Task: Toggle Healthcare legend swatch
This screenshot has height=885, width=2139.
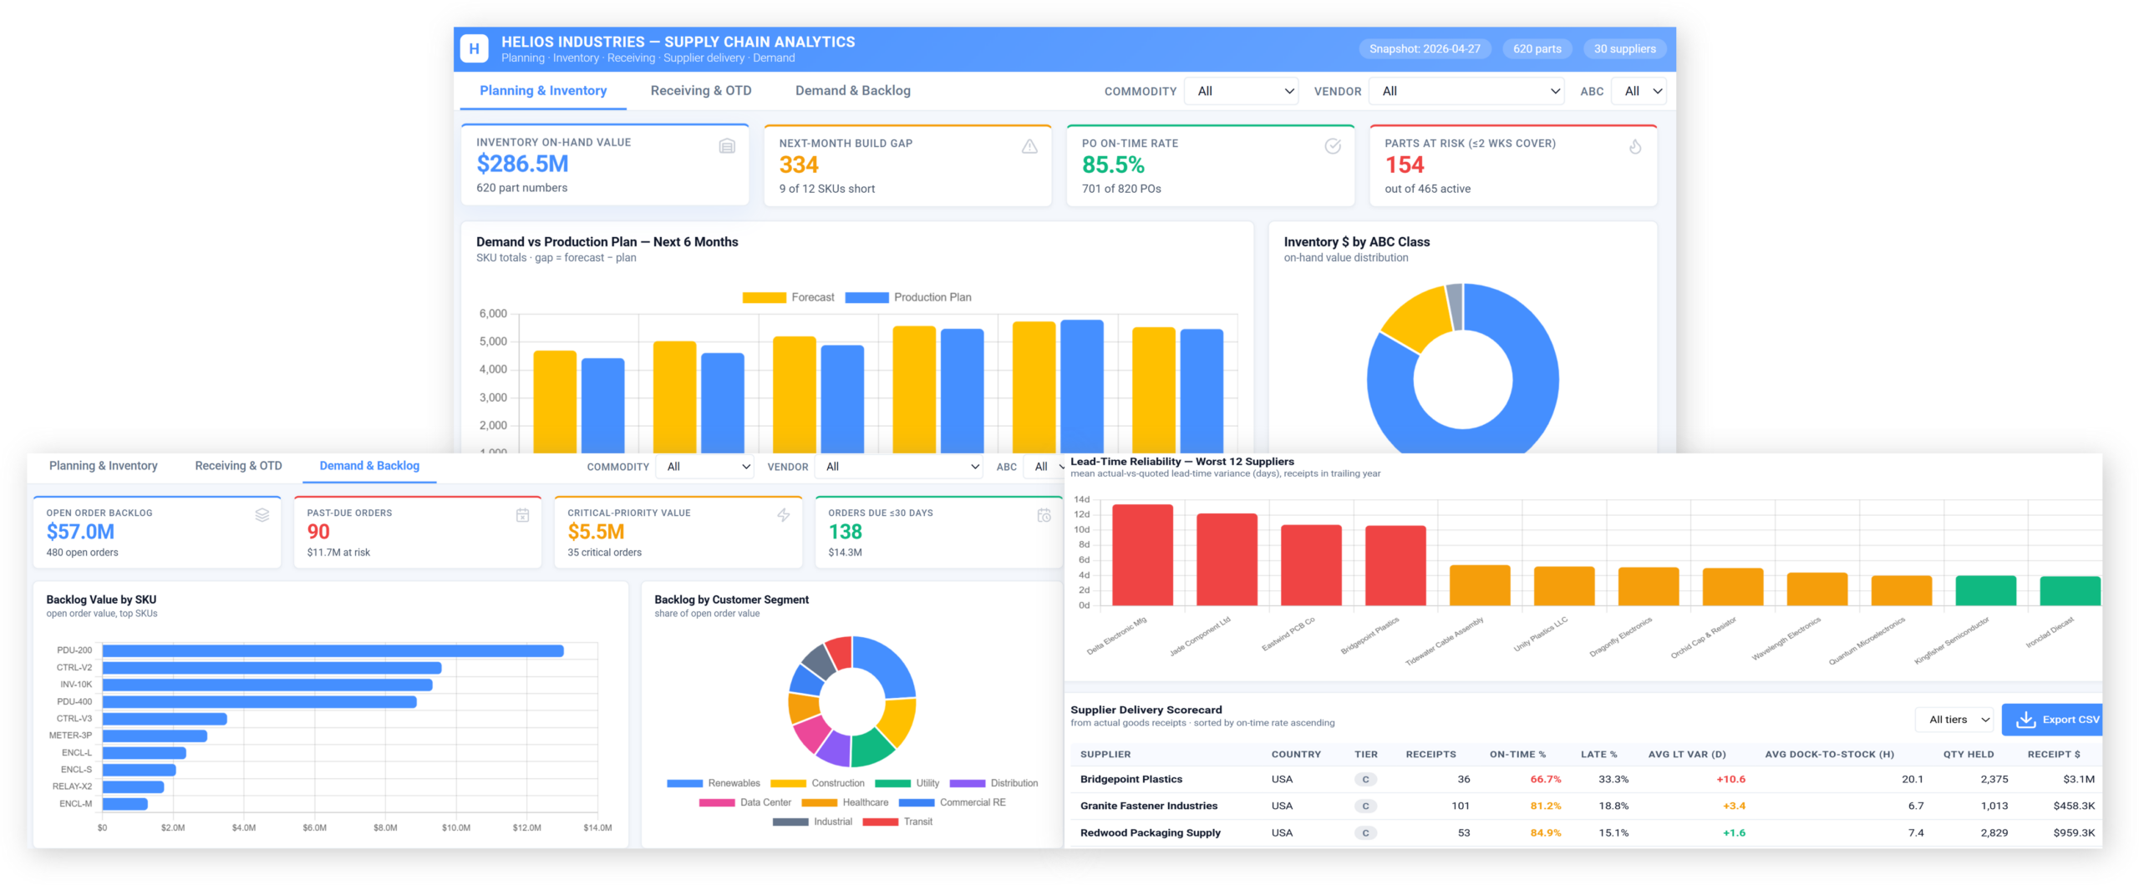Action: (x=819, y=802)
